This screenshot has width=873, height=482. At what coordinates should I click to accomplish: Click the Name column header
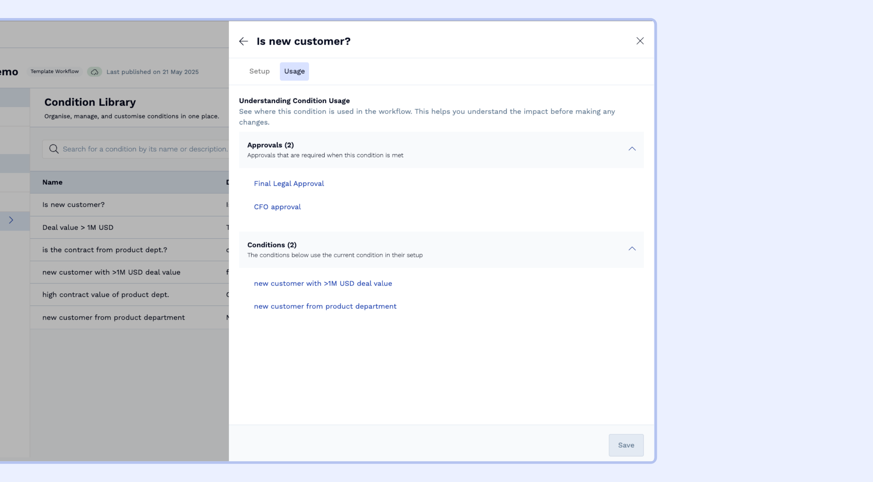[52, 182]
